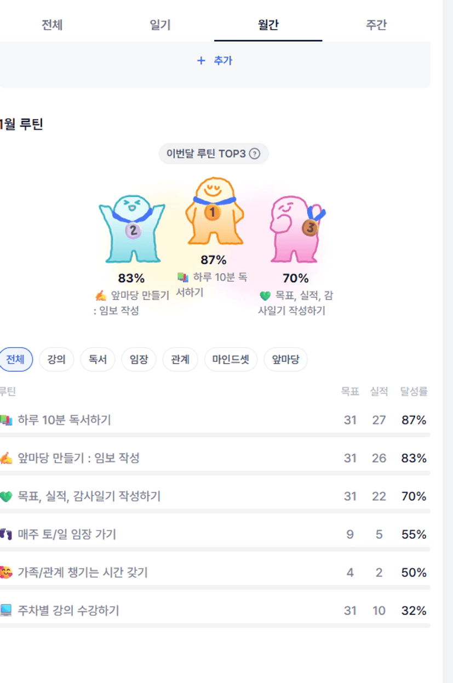Viewport: 453px width, 683px height.
Task: Select the 전체 category filter chip
Action: [x=15, y=360]
